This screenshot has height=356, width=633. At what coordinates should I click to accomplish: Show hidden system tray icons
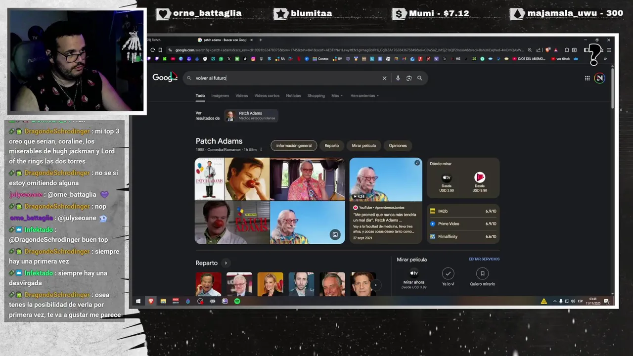pyautogui.click(x=554, y=301)
